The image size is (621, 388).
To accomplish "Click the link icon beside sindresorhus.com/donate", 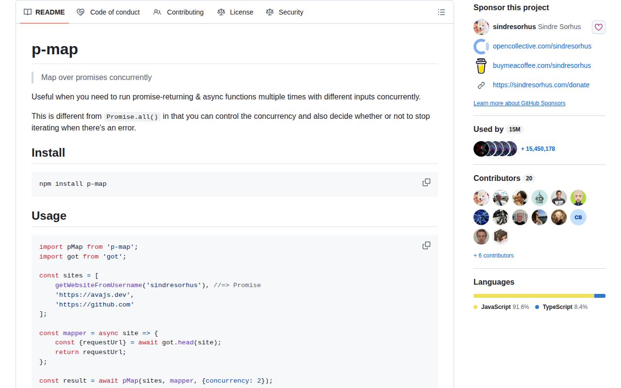I will tap(481, 85).
